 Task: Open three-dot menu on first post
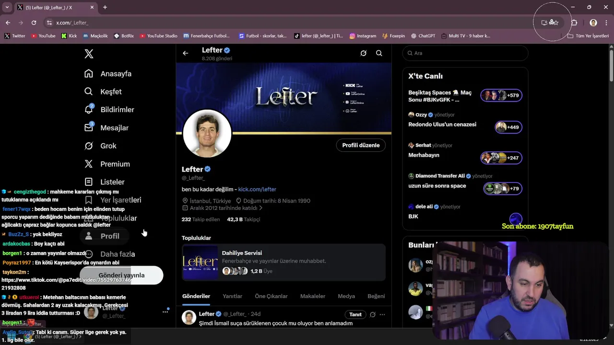(382, 314)
